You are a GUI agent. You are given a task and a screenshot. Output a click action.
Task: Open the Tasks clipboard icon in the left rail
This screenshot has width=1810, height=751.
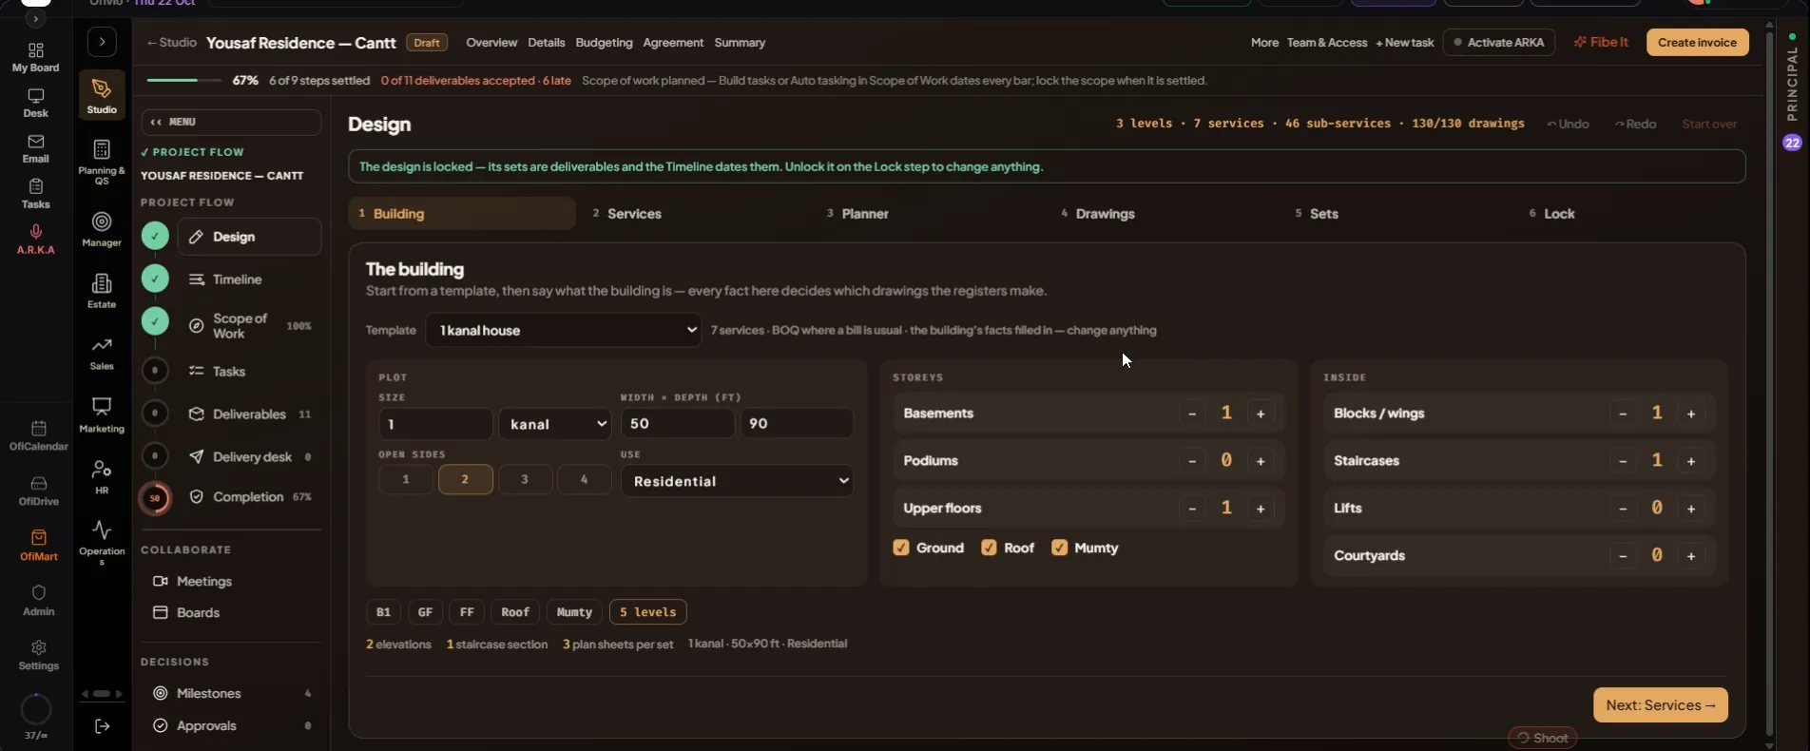click(35, 194)
